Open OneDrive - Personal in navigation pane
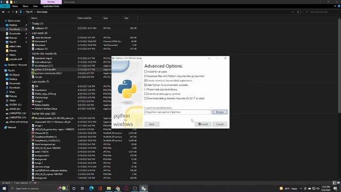 coord(17,65)
